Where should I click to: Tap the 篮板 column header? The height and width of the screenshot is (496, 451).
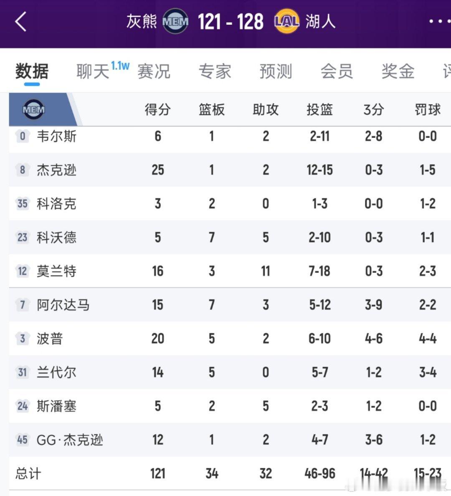point(212,110)
